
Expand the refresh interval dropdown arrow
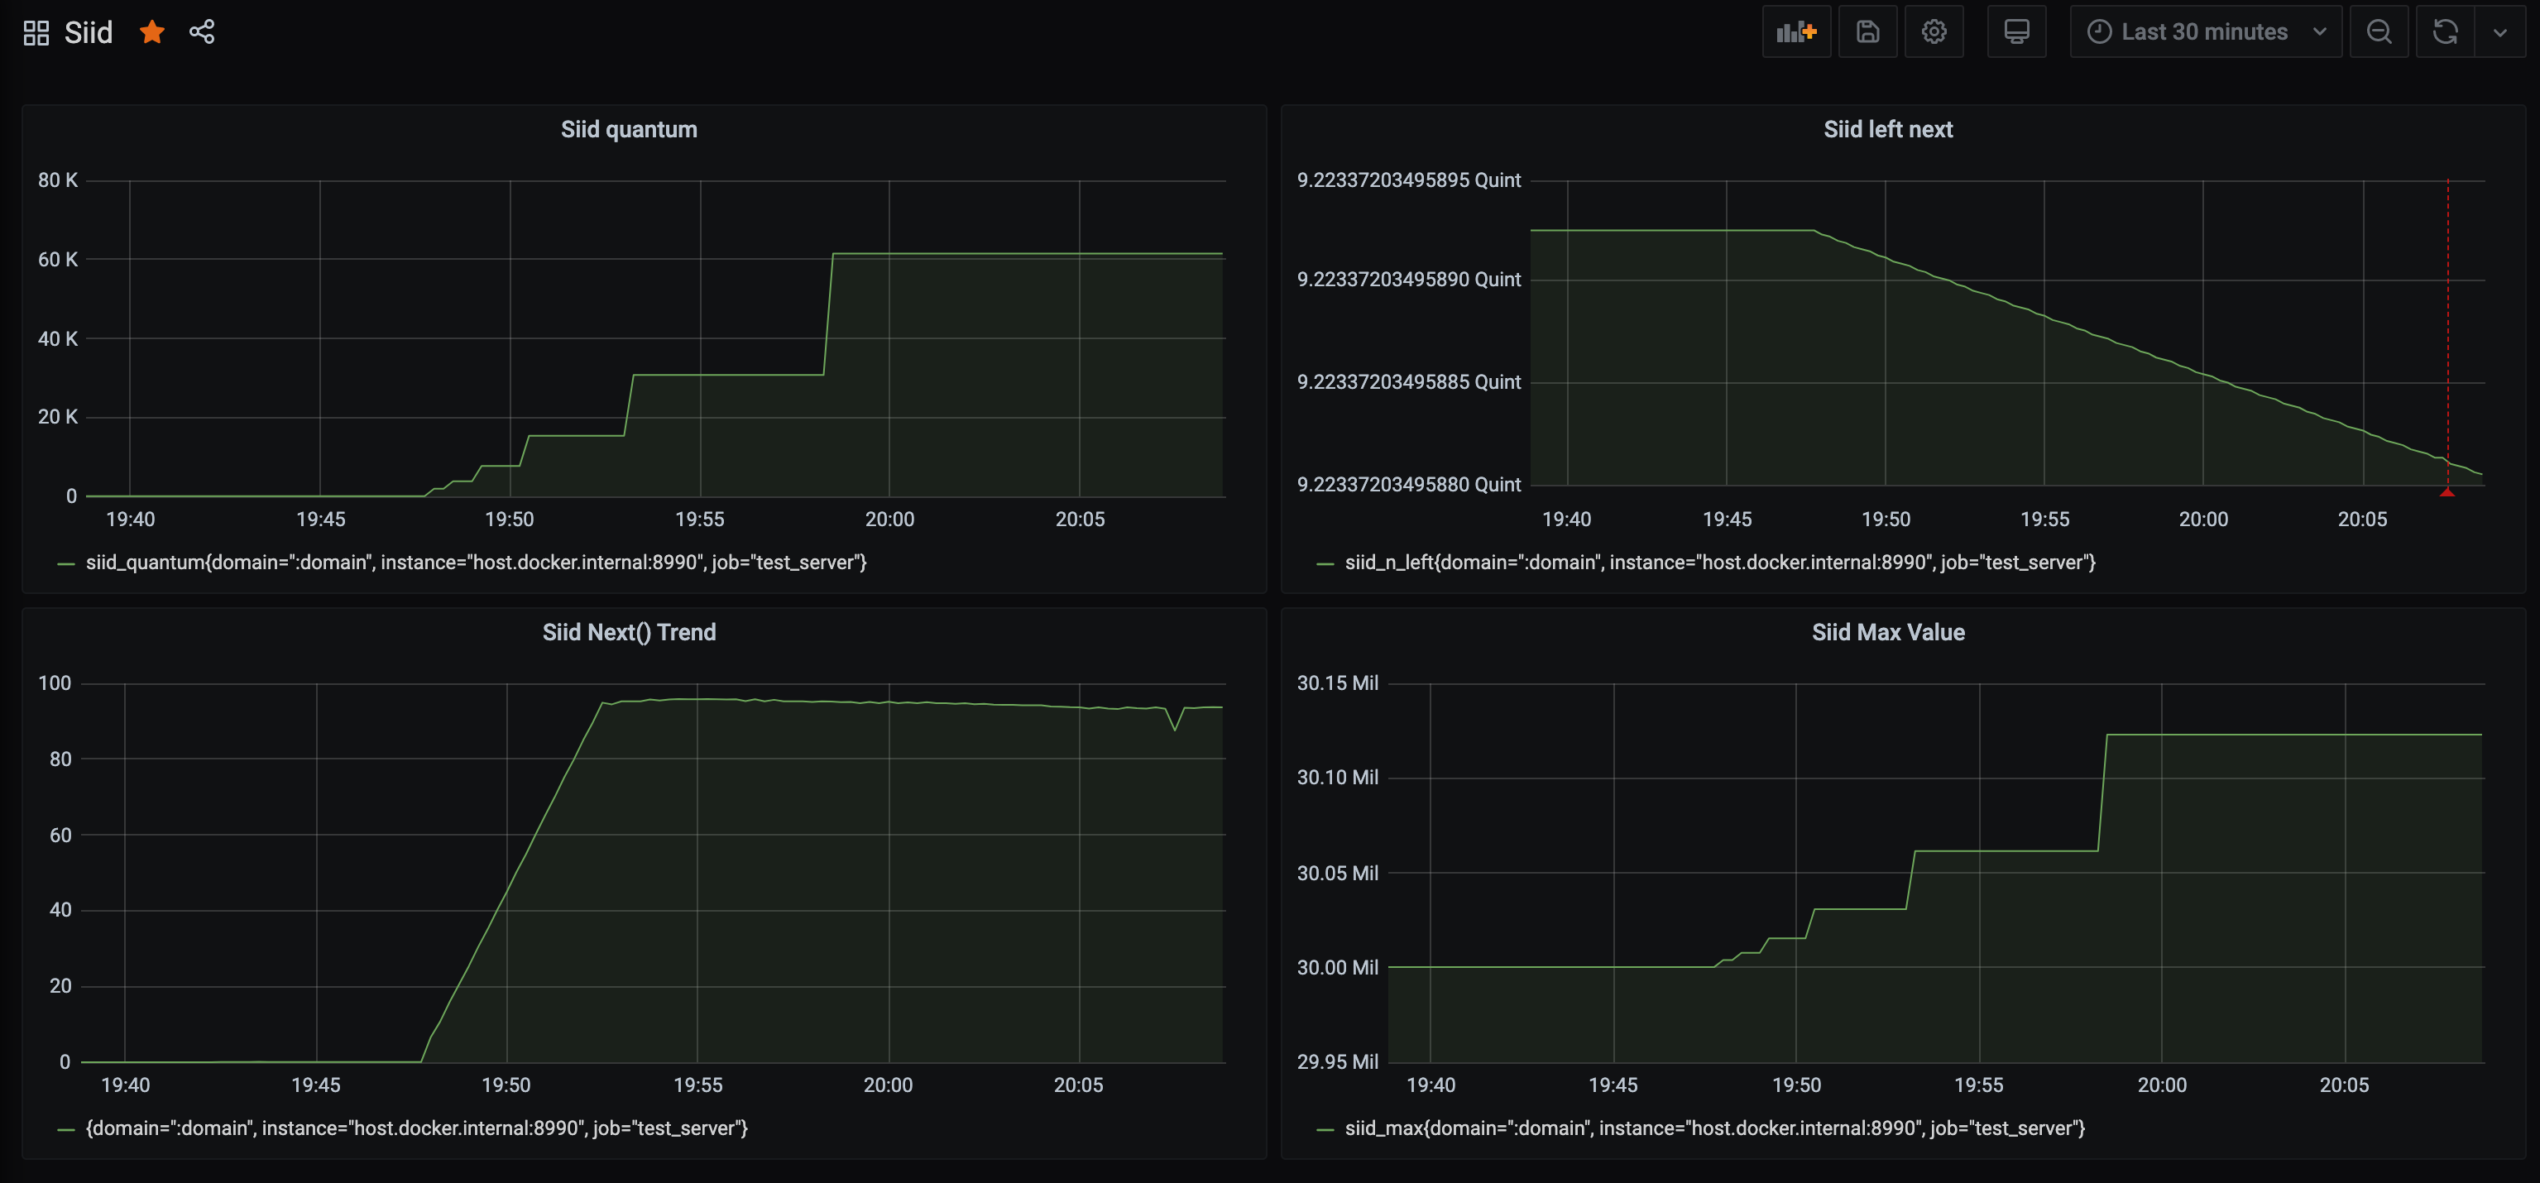click(x=2499, y=31)
